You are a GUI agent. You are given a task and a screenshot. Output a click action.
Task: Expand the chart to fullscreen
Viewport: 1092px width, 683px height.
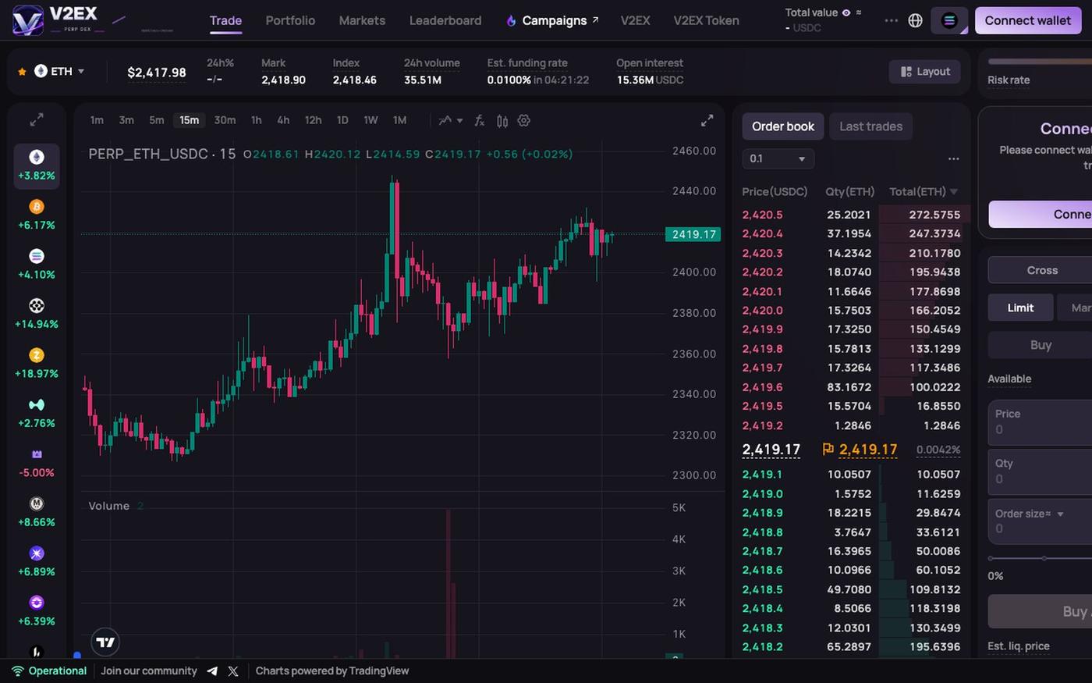(707, 120)
